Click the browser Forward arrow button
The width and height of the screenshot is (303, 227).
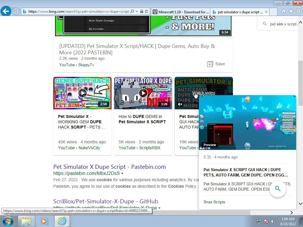pyautogui.click(x=16, y=12)
